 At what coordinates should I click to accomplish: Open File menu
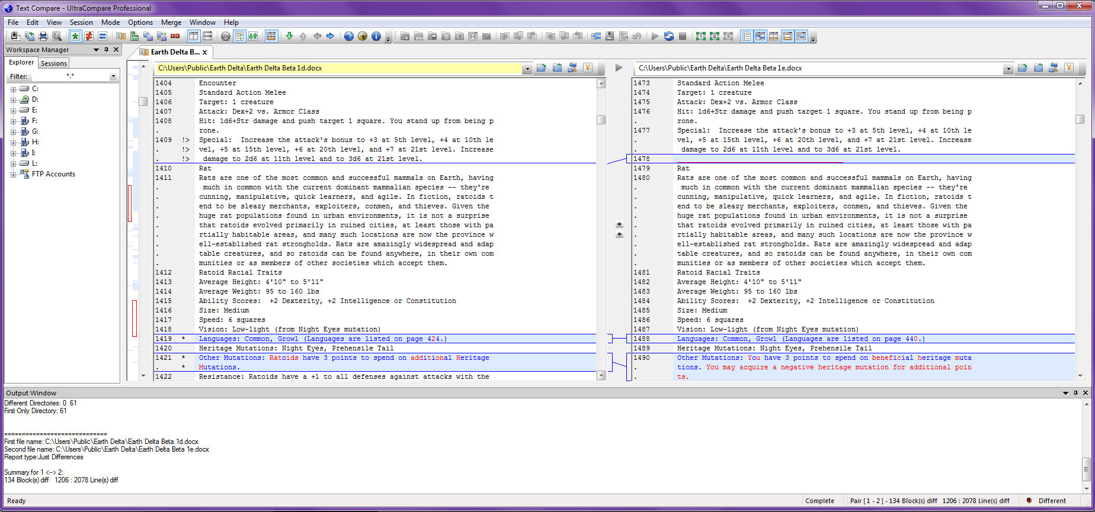(13, 22)
